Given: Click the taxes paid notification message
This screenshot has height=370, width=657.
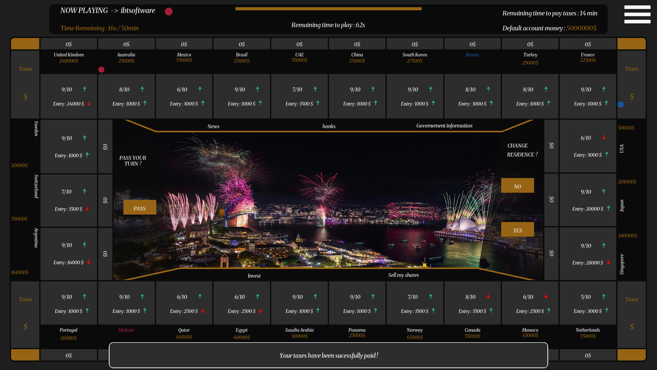Looking at the screenshot, I should coord(328,356).
